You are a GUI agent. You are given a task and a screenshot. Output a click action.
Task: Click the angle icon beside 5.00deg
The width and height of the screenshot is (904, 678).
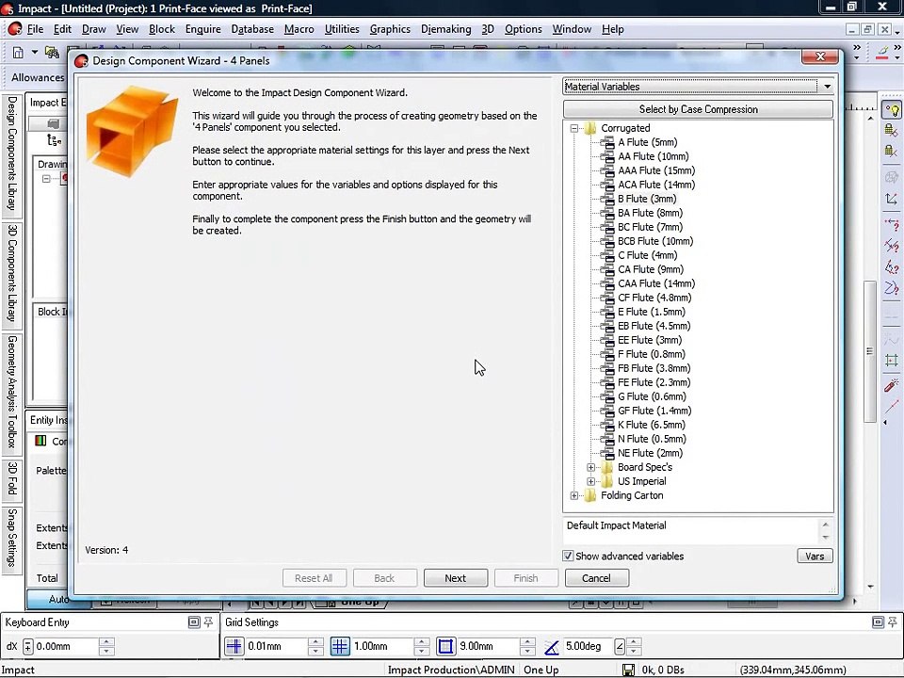(x=551, y=647)
